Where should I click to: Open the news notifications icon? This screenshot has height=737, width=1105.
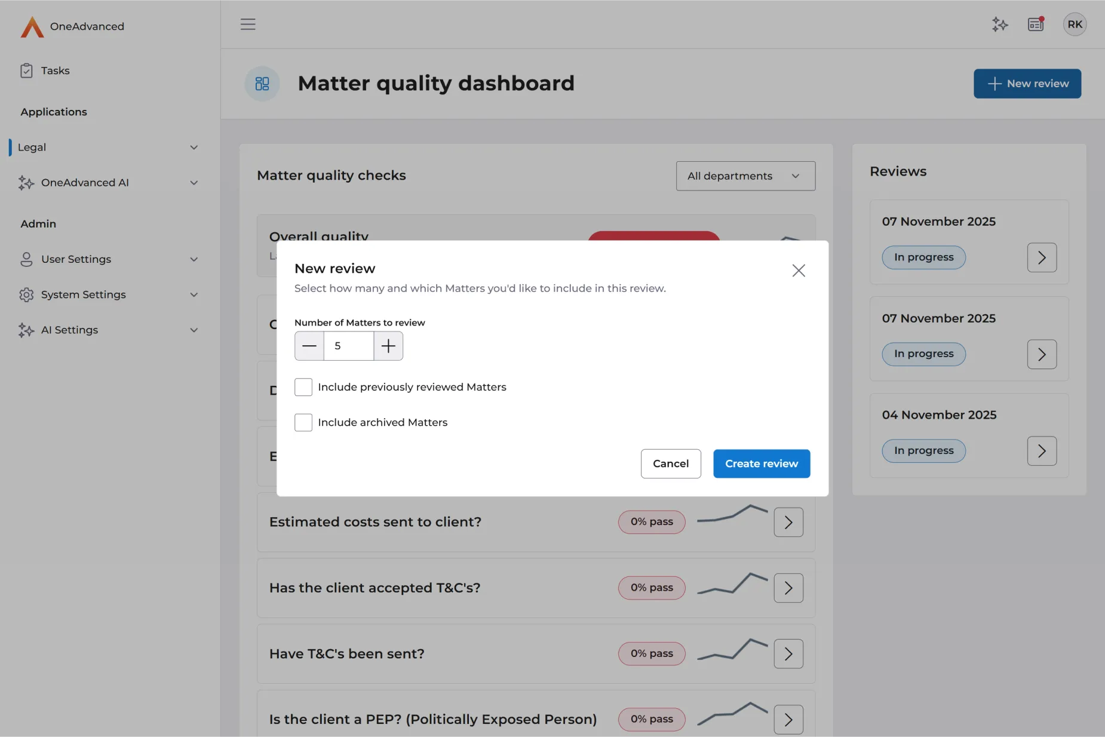pyautogui.click(x=1036, y=24)
